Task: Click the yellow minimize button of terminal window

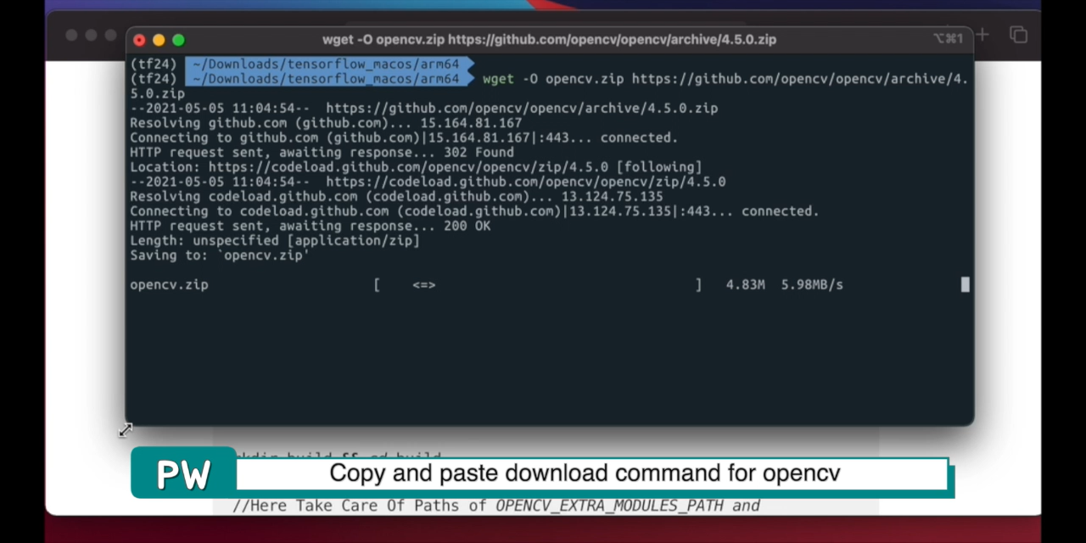Action: click(159, 40)
